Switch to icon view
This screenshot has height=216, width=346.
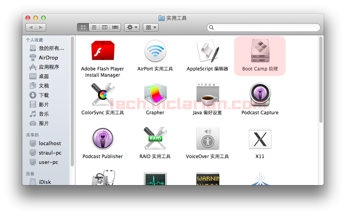[x=83, y=27]
